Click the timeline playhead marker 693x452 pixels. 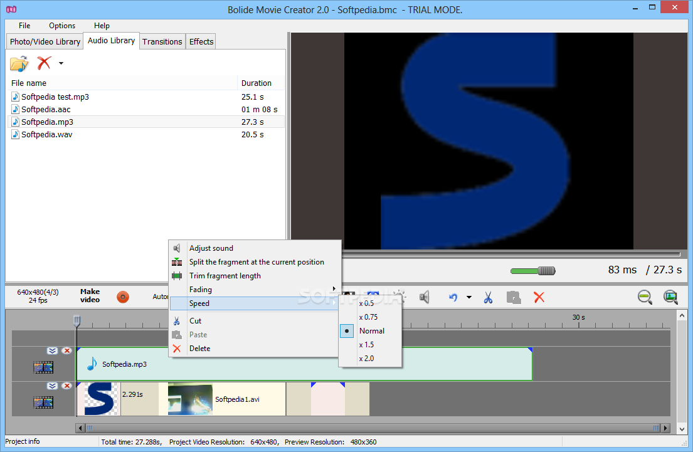click(x=77, y=320)
